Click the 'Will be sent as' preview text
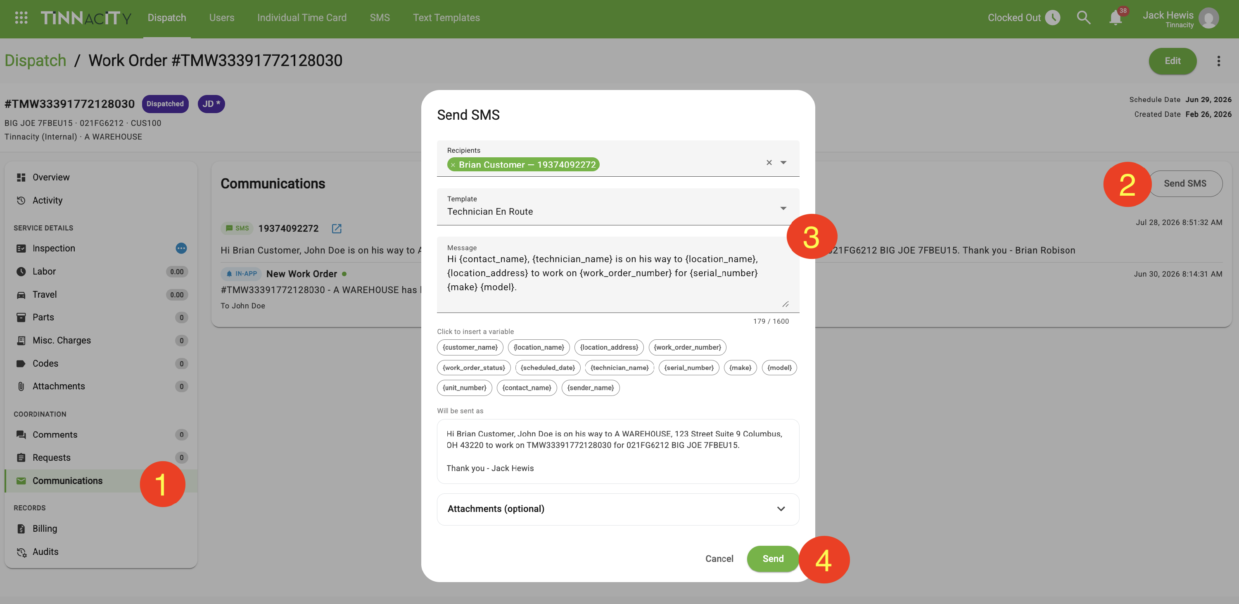This screenshot has width=1239, height=604. pyautogui.click(x=618, y=451)
